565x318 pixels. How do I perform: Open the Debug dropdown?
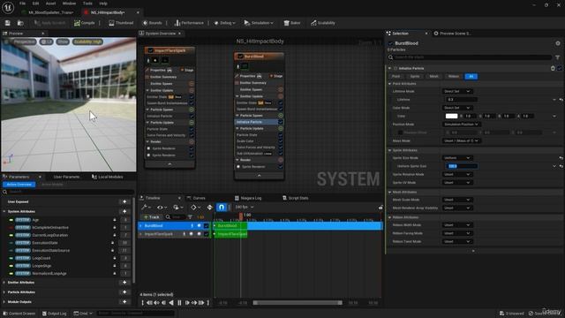pyautogui.click(x=224, y=23)
